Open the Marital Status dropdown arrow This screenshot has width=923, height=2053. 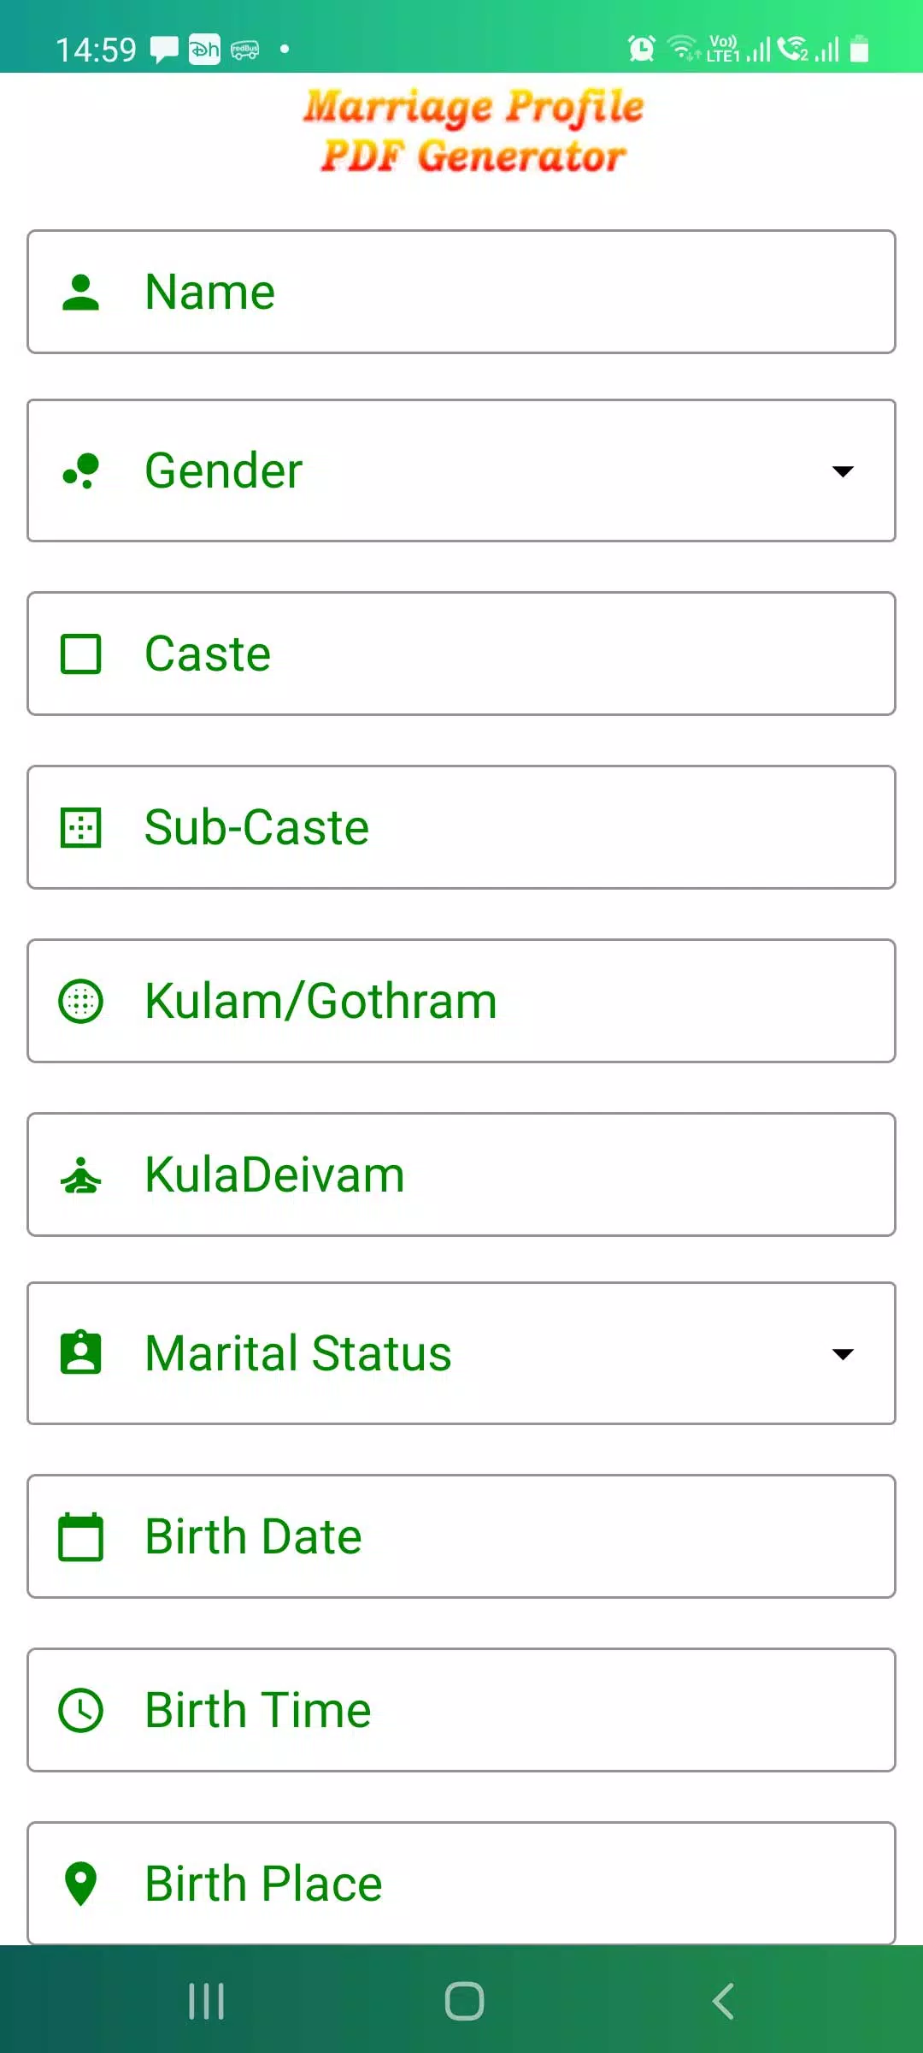click(x=843, y=1354)
